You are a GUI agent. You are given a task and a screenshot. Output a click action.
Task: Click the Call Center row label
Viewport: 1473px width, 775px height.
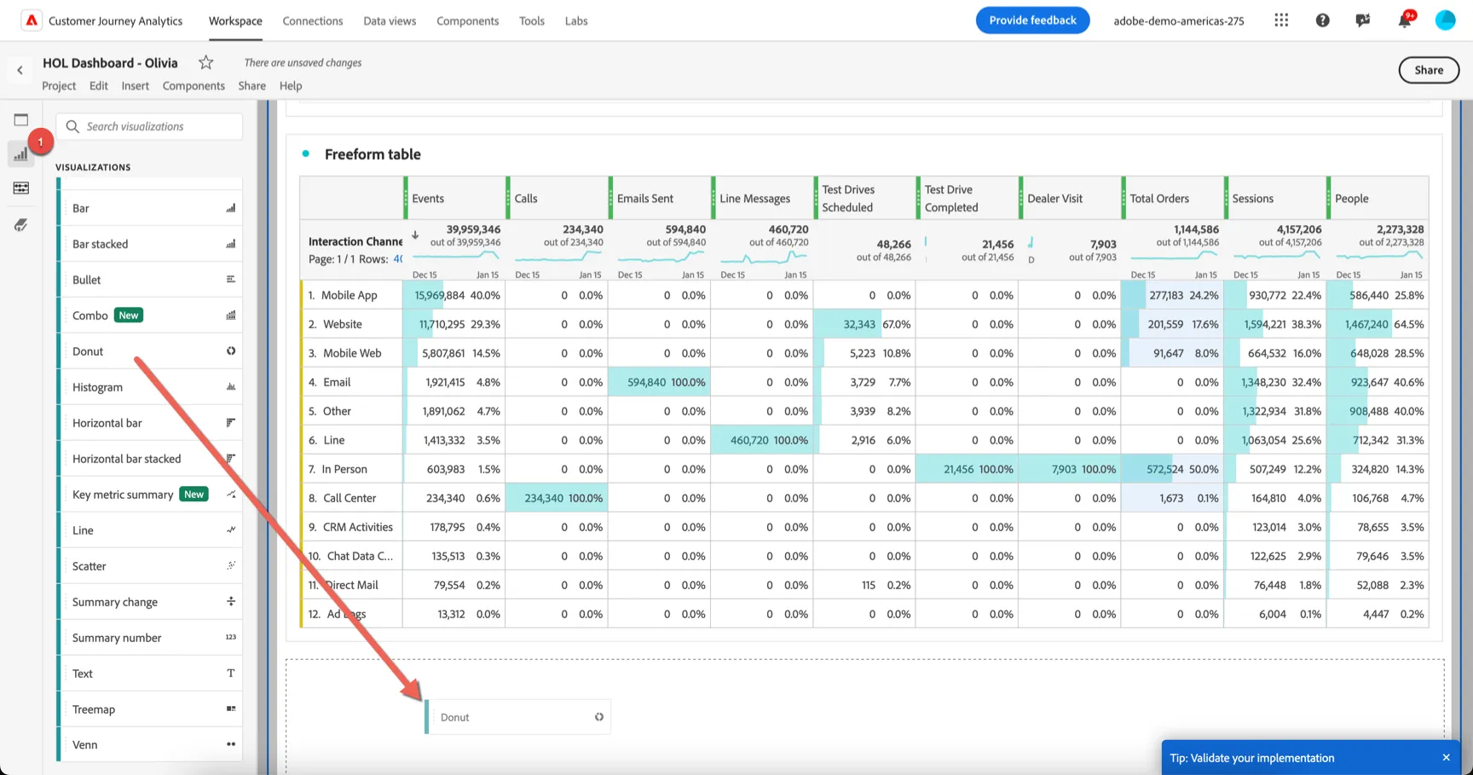click(x=349, y=498)
